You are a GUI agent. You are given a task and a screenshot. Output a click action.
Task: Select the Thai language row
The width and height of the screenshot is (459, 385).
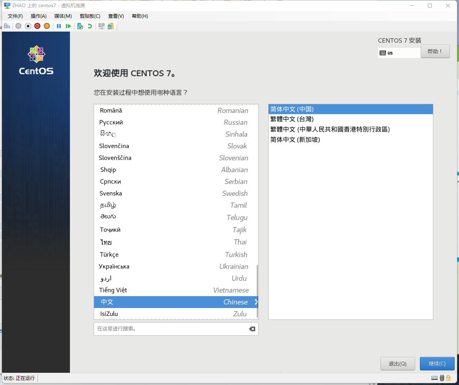175,242
